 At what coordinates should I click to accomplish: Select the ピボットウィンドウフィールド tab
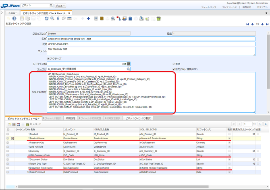click(24, 118)
